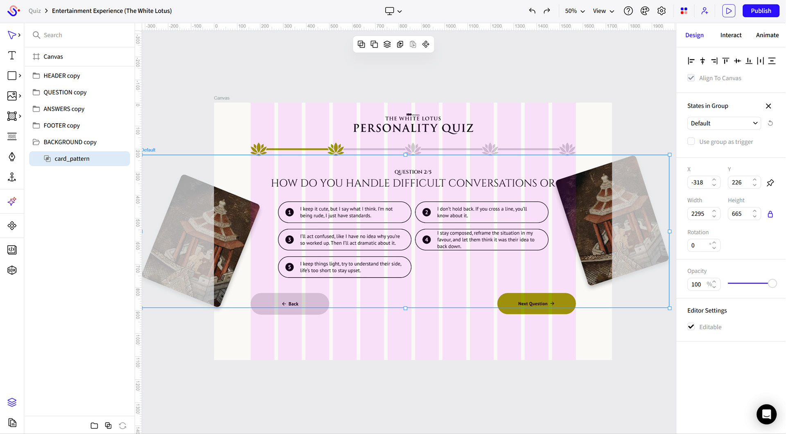Expand the ANSWERS copy folder
The width and height of the screenshot is (786, 434).
36,109
